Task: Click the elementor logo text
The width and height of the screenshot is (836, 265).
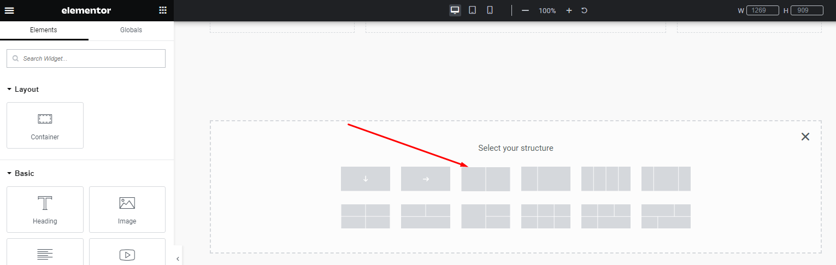Action: tap(86, 10)
